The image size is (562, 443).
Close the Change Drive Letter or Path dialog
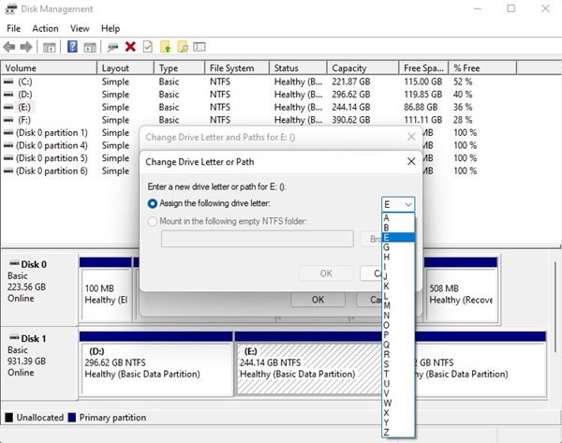[410, 161]
